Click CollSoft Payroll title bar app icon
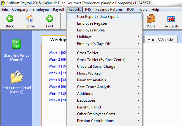This screenshot has width=182, height=126. pyautogui.click(x=2, y=3)
